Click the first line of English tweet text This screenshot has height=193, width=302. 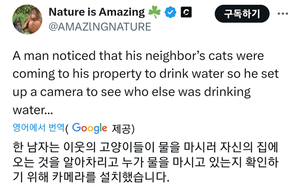point(138,56)
